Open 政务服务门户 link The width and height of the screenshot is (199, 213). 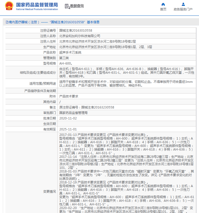click(x=183, y=9)
